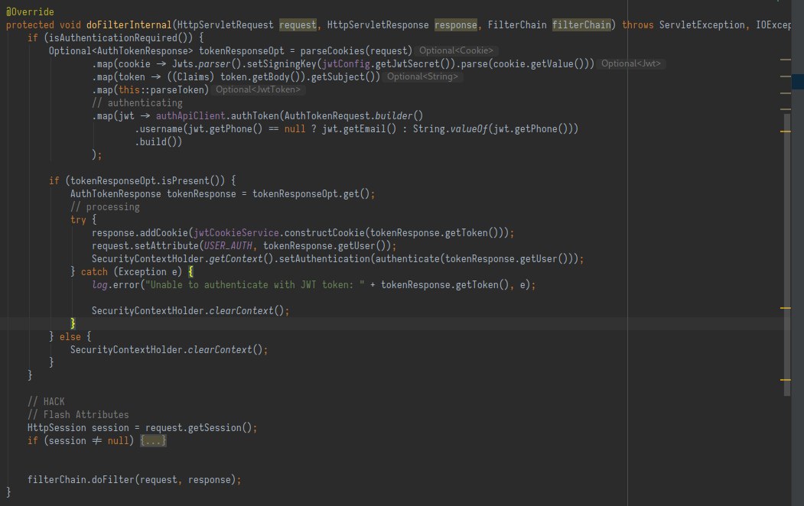Click the constructCookie method call
The height and width of the screenshot is (506, 804).
pos(324,233)
